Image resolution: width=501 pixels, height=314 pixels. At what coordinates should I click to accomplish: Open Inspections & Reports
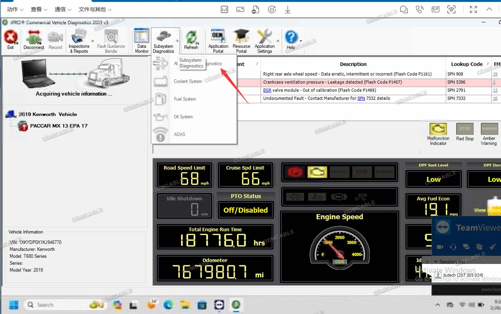click(79, 41)
